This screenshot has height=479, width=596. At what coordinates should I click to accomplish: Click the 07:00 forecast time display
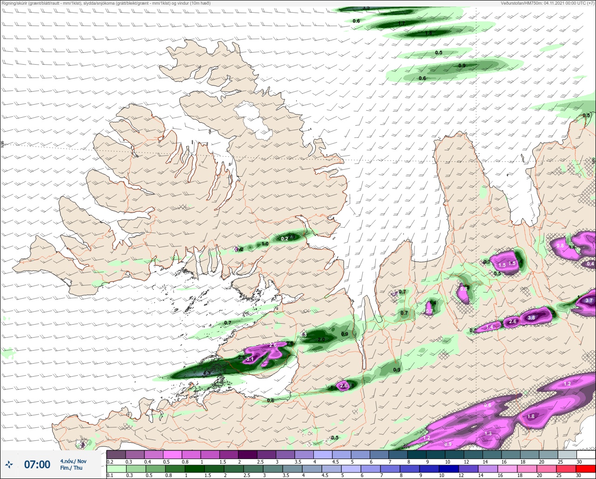pos(37,465)
